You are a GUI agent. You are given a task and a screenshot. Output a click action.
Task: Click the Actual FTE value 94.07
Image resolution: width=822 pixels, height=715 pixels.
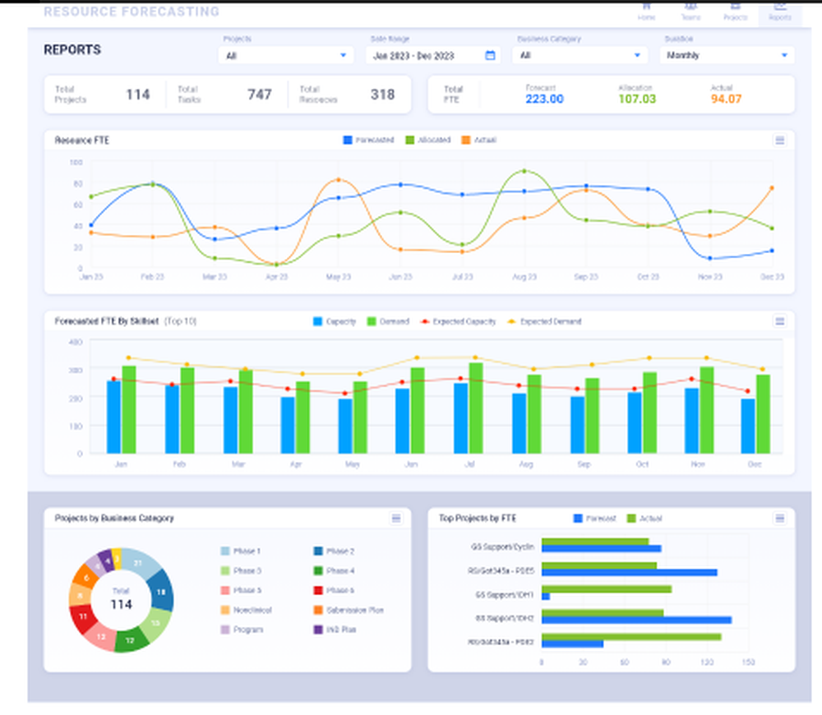(726, 99)
